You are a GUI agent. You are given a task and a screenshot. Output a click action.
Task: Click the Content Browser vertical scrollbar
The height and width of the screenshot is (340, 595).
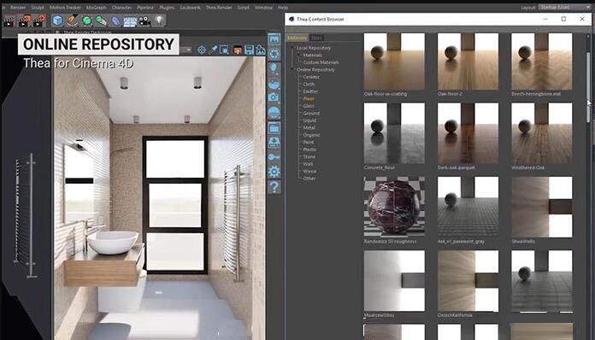pyautogui.click(x=588, y=87)
